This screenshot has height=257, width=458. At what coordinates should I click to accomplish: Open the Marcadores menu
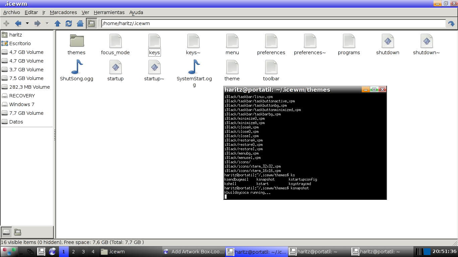[x=63, y=12]
